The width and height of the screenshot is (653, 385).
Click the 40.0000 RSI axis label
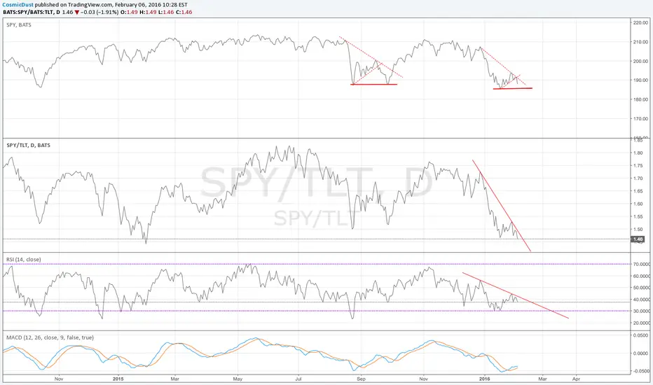[x=642, y=300]
